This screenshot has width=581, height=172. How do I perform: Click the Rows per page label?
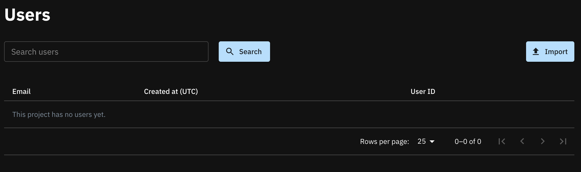[x=385, y=142]
